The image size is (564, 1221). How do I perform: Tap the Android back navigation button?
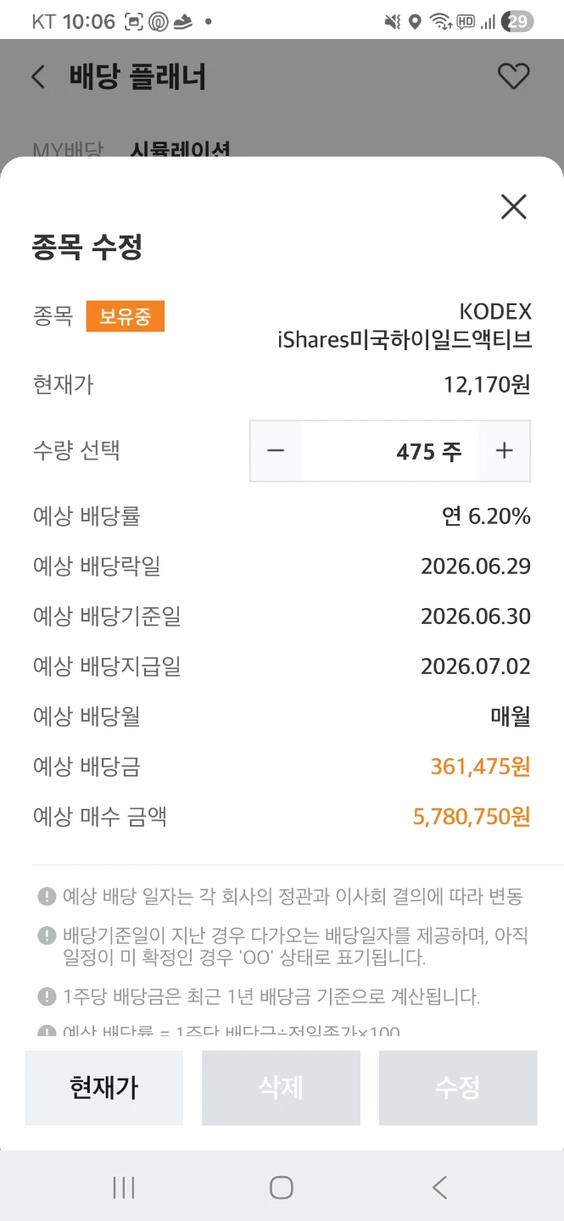point(439,1187)
